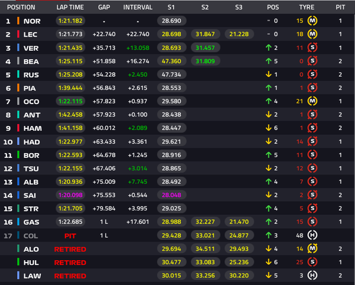Screen dimensions: 355x285
Task: Click Alonso's RETIRED status label
Action: coord(70,249)
